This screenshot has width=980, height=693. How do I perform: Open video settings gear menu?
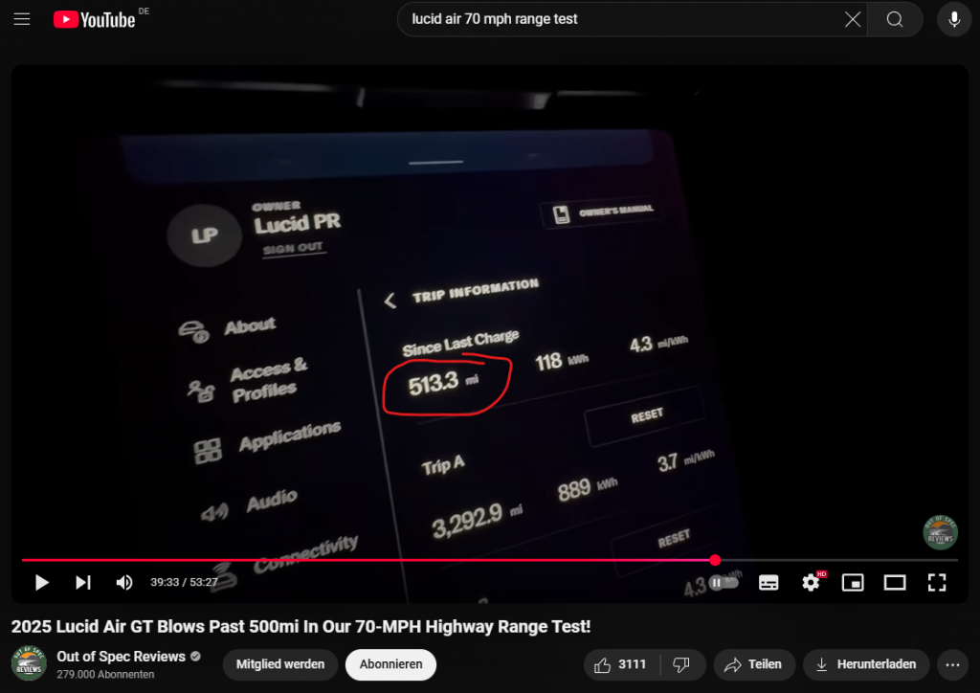(x=811, y=582)
